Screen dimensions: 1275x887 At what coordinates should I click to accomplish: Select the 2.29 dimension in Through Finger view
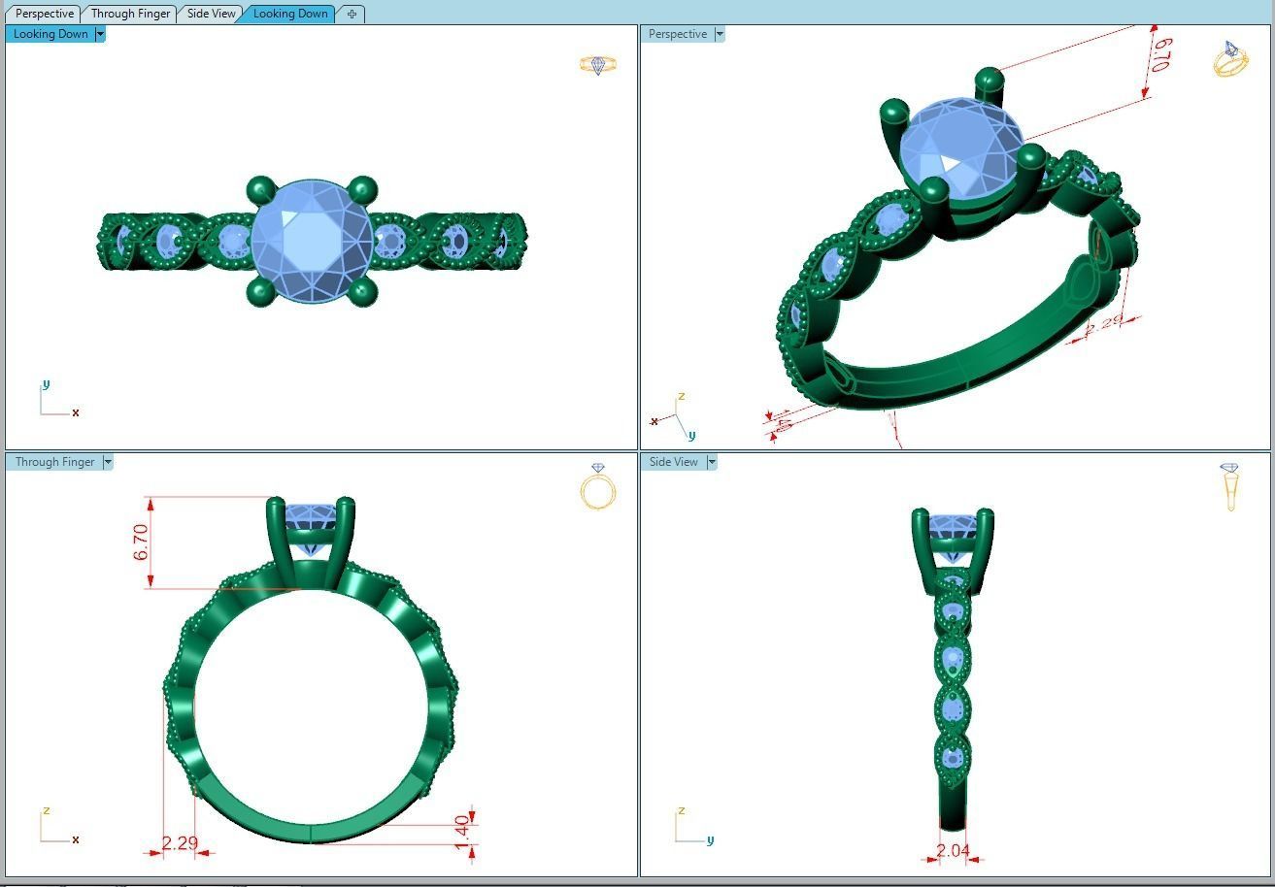tap(180, 843)
